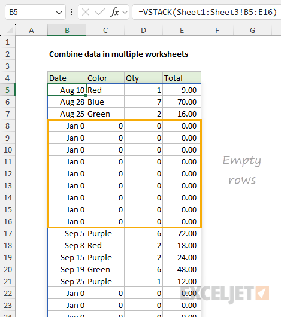The width and height of the screenshot is (281, 317).
Task: Select the Qty cell '7' in row 6
Action: pos(143,102)
